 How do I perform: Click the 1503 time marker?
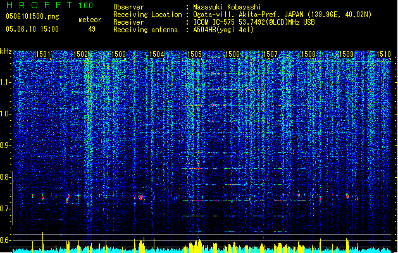click(x=118, y=54)
